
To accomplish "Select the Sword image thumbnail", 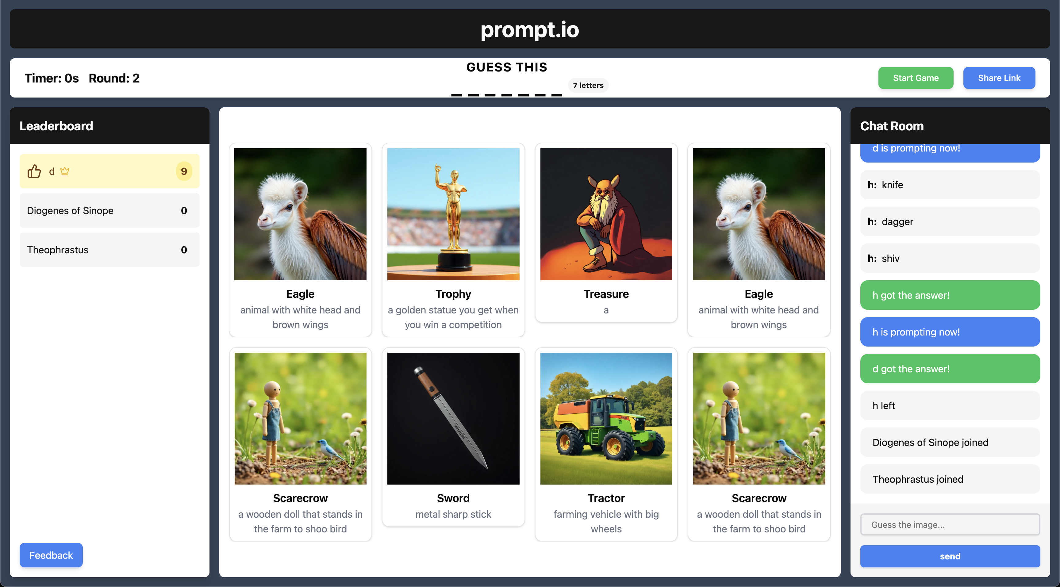I will click(453, 418).
